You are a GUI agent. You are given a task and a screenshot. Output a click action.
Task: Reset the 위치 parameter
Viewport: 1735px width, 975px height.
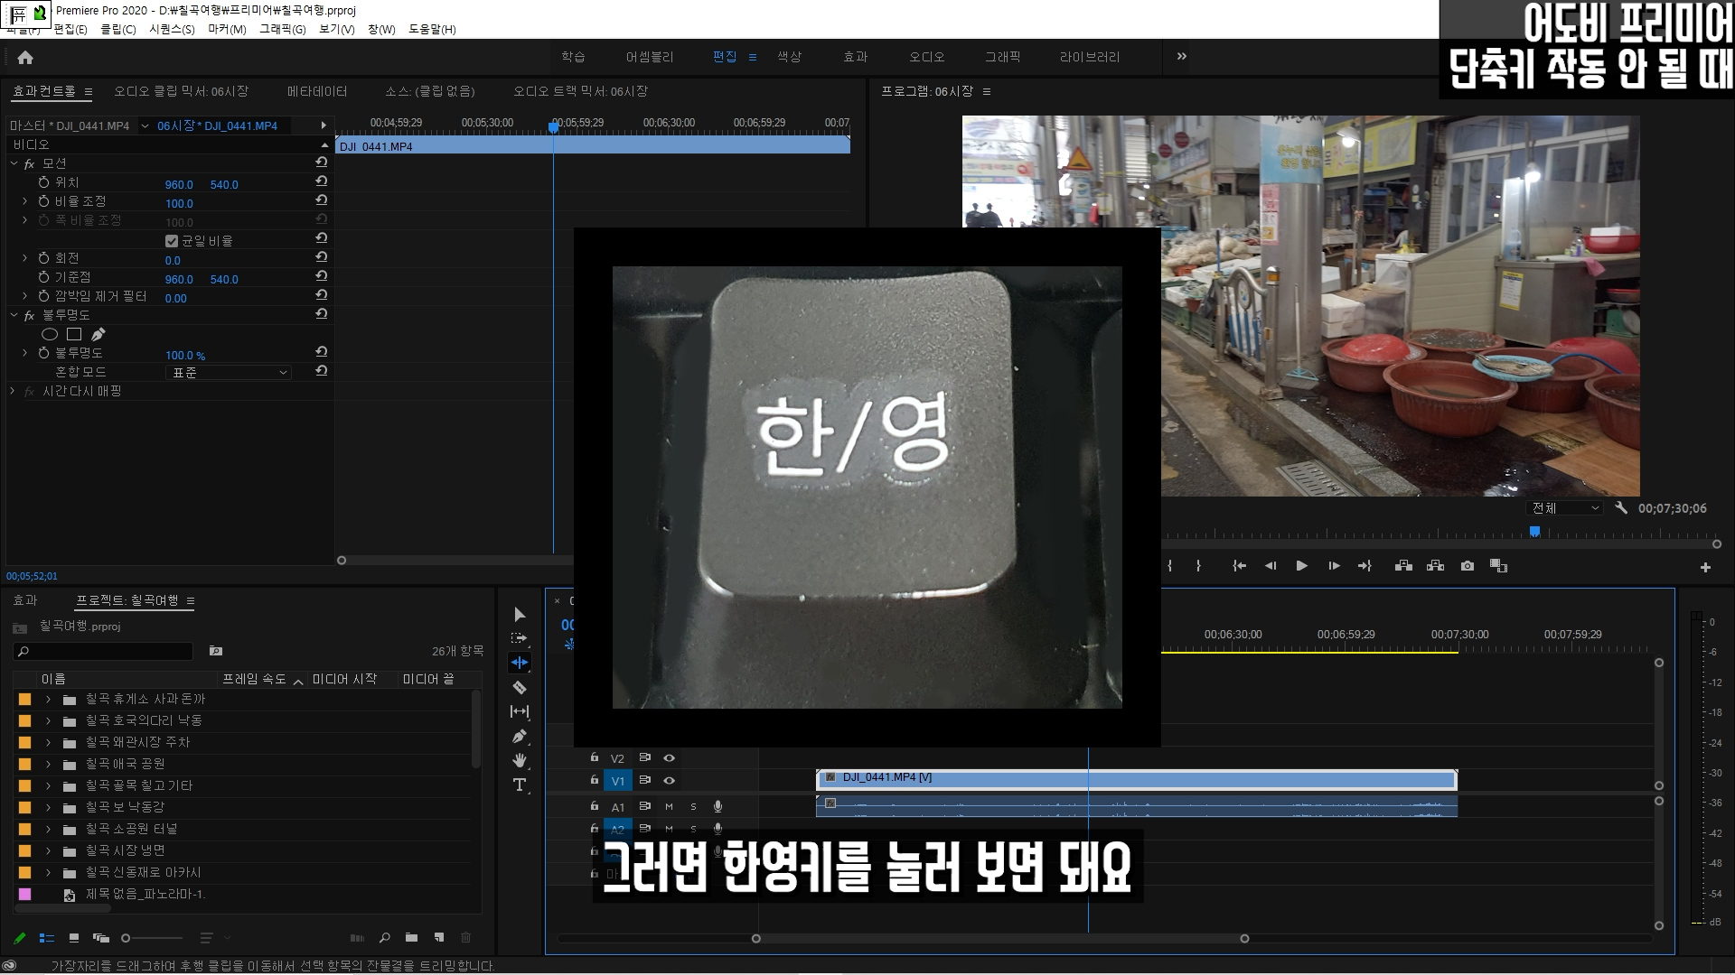pyautogui.click(x=321, y=181)
